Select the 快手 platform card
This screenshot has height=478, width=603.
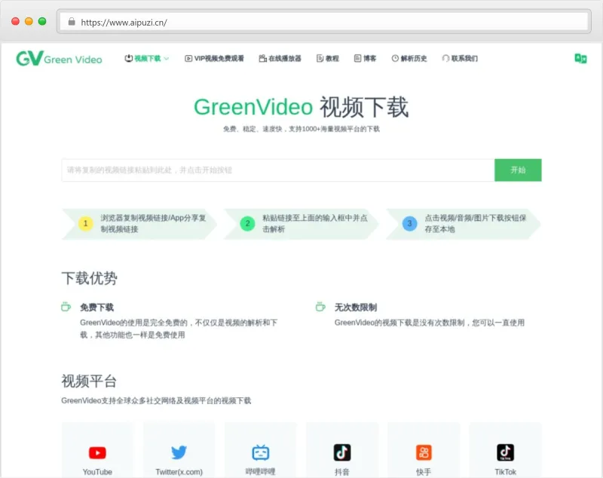(x=424, y=450)
